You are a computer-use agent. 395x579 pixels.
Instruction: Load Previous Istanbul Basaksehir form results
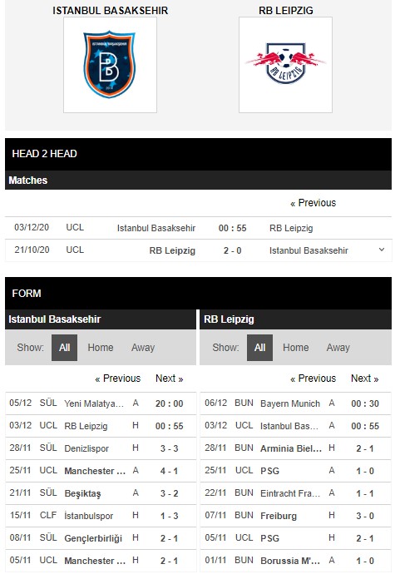point(118,379)
